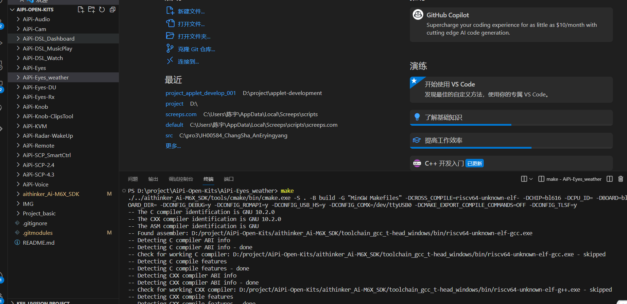Click the remote connect icon beside 连接到

point(170,61)
